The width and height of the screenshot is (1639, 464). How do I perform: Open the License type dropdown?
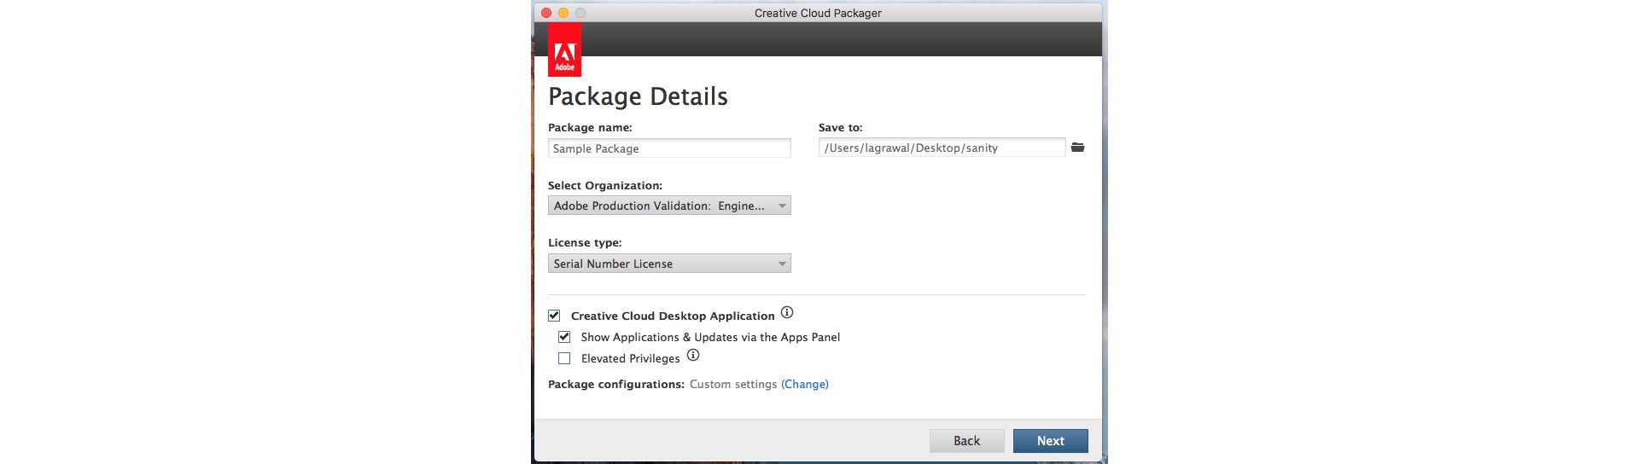pyautogui.click(x=669, y=264)
